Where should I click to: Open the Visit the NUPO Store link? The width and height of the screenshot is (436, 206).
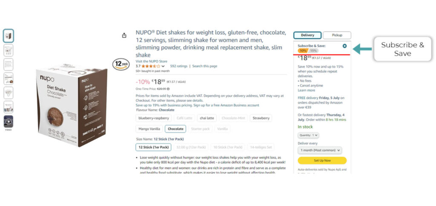point(152,61)
